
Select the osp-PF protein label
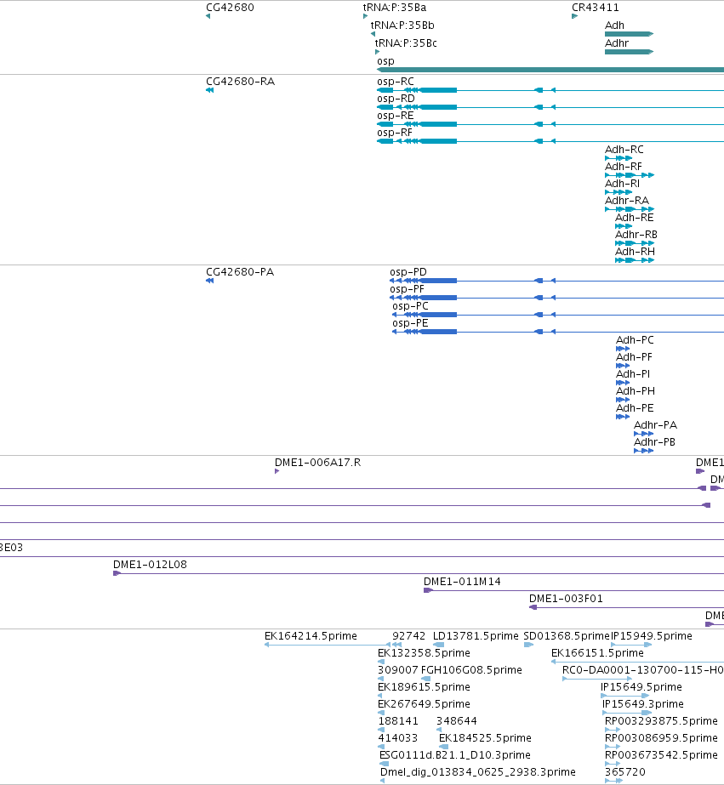click(x=407, y=289)
